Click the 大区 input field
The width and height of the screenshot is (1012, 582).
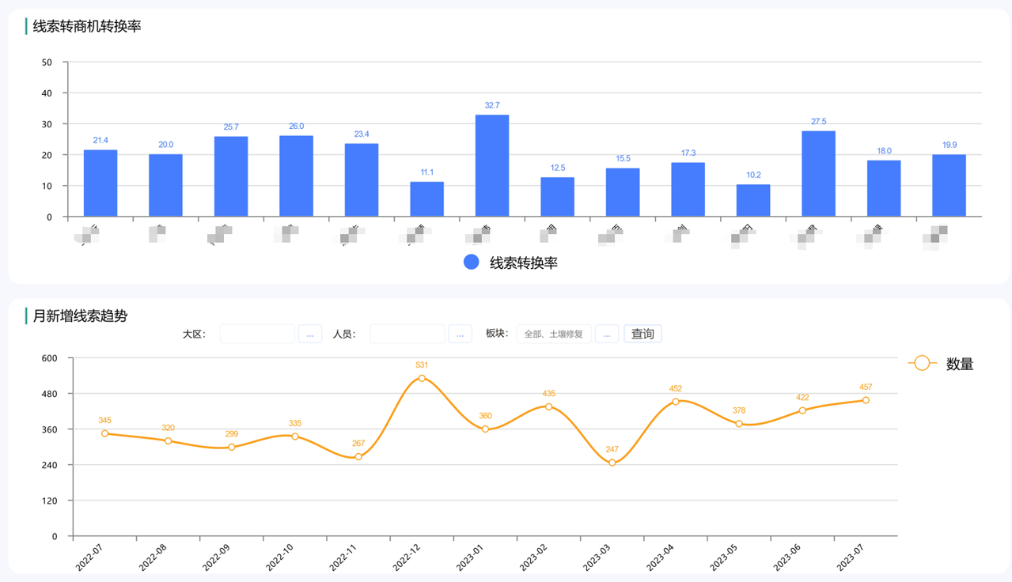coord(257,334)
